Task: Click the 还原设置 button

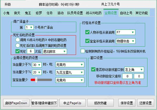Action: click(145, 103)
